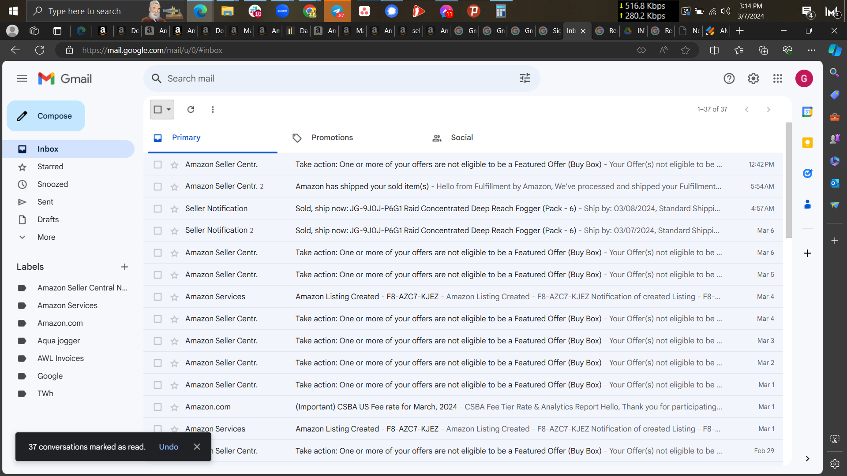Star the Amazon.com CSBA Fee rate email
The width and height of the screenshot is (847, 476).
tap(174, 407)
